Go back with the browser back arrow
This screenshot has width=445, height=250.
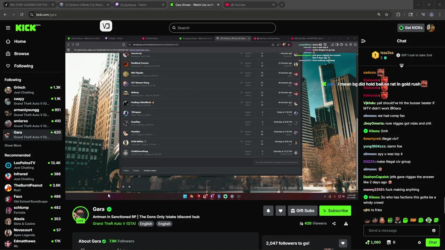pyautogui.click(x=5, y=15)
